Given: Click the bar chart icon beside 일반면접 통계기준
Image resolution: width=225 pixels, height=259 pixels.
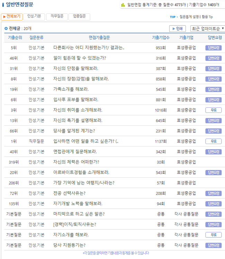Looking at the screenshot, I should (123, 5).
